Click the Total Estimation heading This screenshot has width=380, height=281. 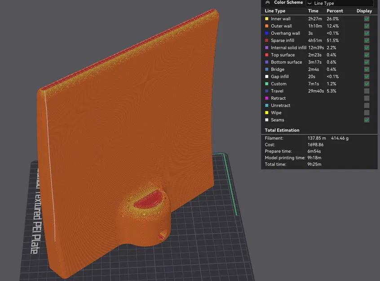click(x=282, y=130)
